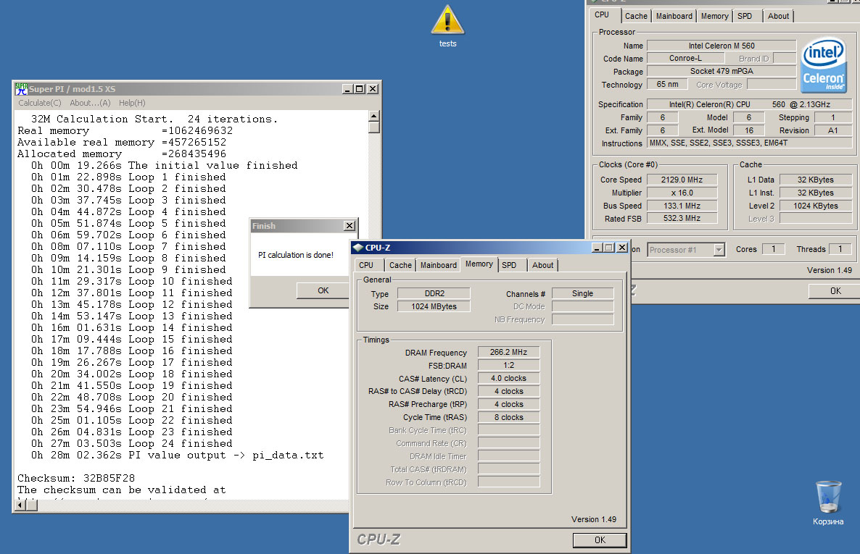860x554 pixels.
Task: Click the memory Size 1024 MBytes field
Action: click(434, 307)
